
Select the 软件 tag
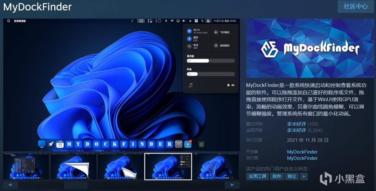277,176
